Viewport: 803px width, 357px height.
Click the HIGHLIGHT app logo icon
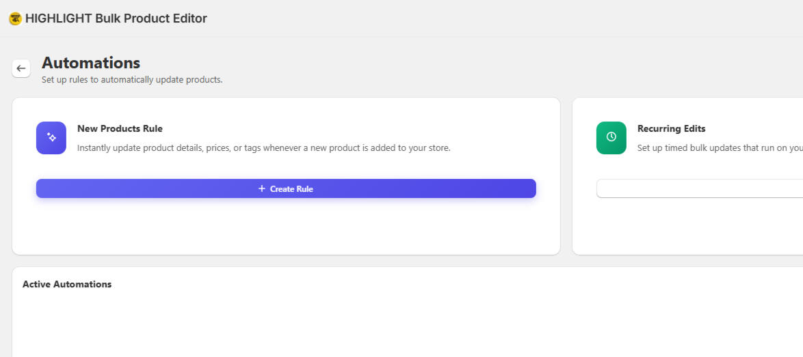(15, 19)
